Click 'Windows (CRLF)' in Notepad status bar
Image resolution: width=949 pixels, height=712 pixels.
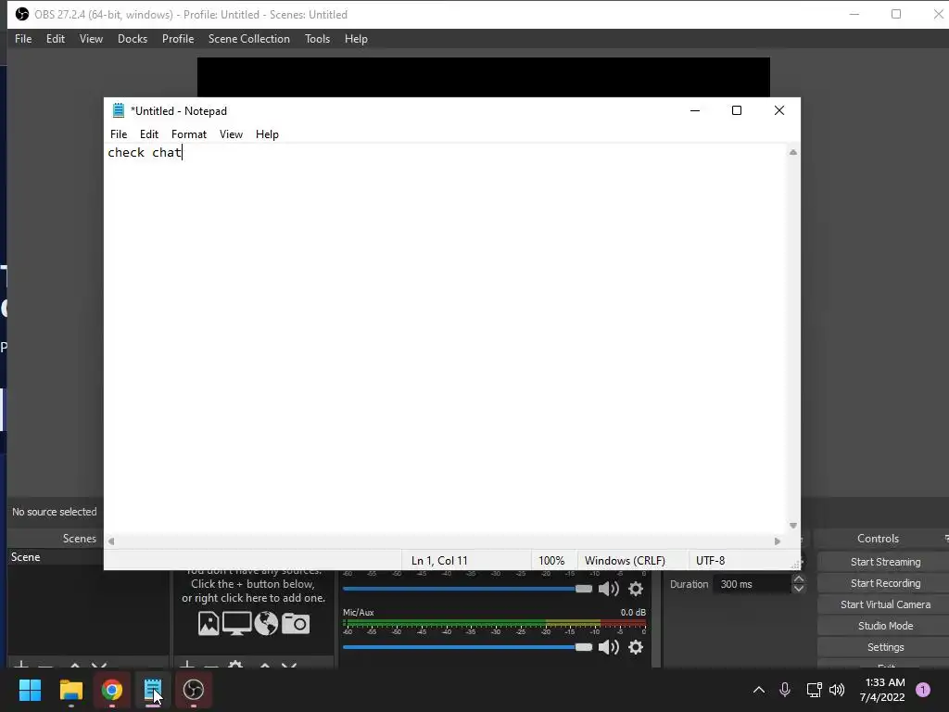[625, 561]
